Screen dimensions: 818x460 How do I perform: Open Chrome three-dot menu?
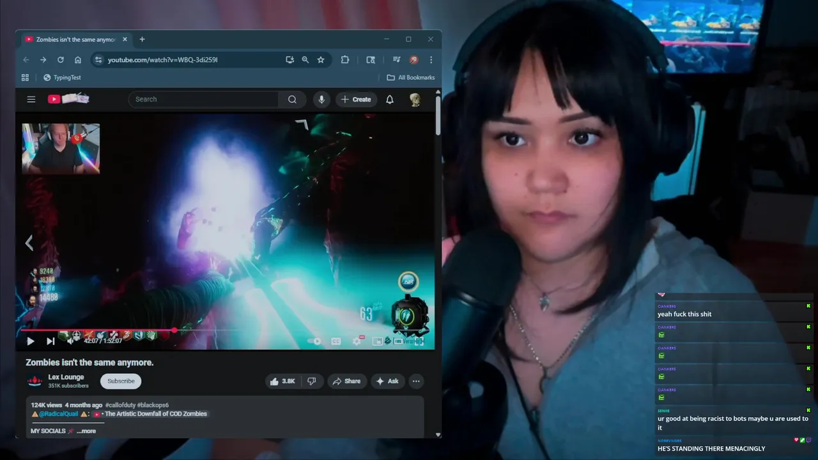[x=431, y=59]
